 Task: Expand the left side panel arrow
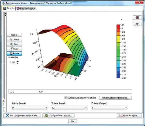point(6,15)
